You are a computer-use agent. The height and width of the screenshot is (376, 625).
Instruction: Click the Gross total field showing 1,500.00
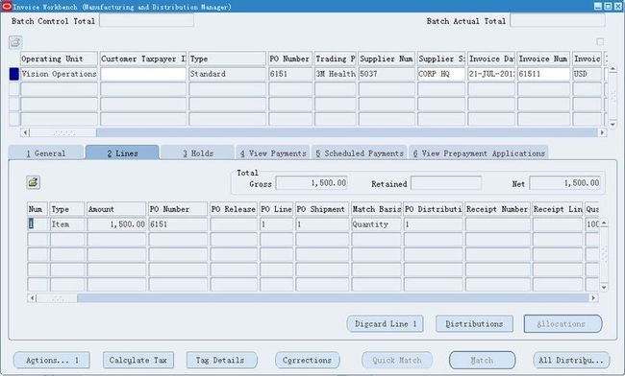pos(312,183)
